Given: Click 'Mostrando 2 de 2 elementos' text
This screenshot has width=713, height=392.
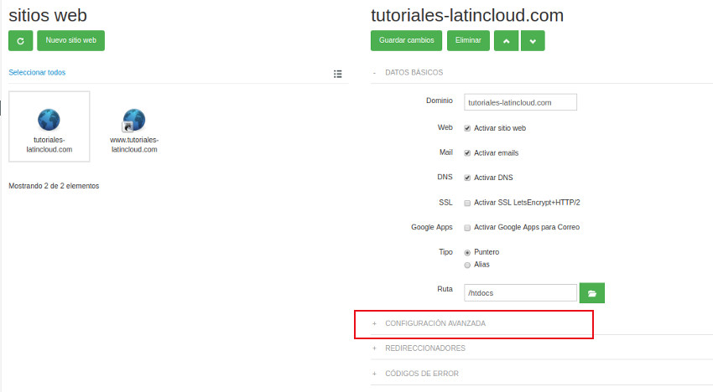Looking at the screenshot, I should coord(54,186).
